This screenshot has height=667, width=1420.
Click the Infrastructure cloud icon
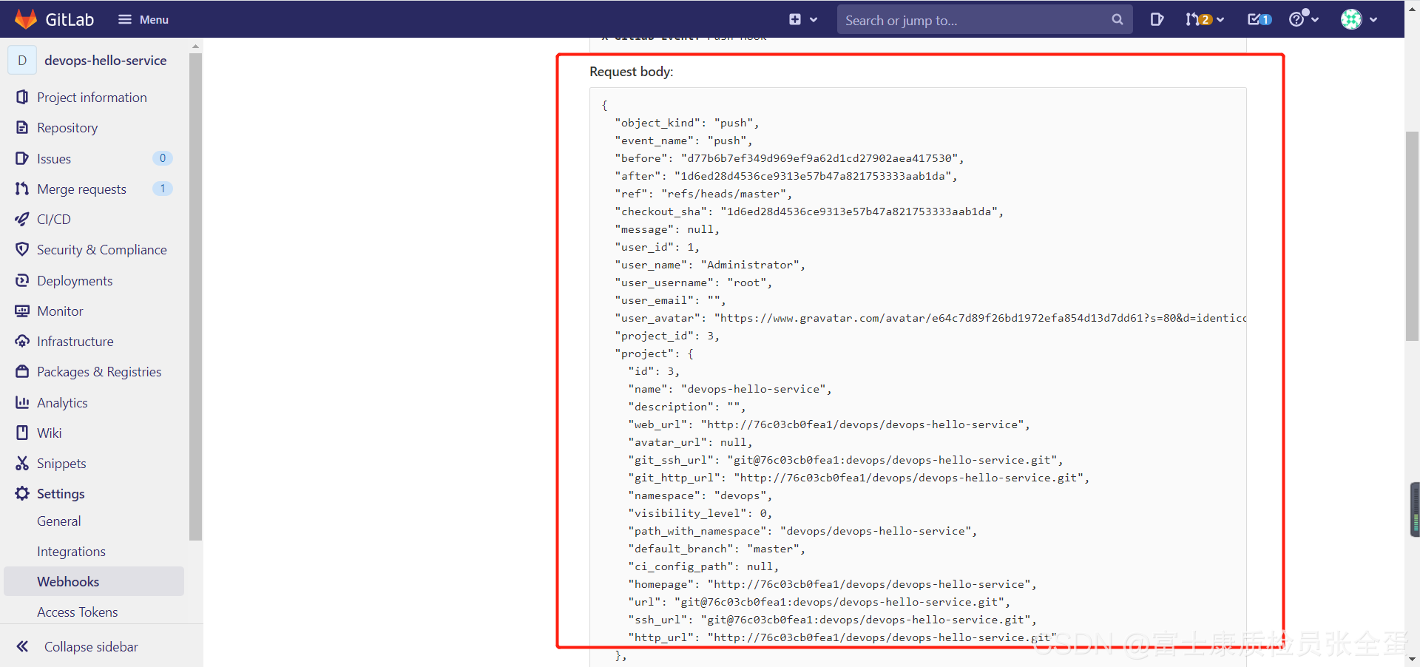tap(22, 341)
